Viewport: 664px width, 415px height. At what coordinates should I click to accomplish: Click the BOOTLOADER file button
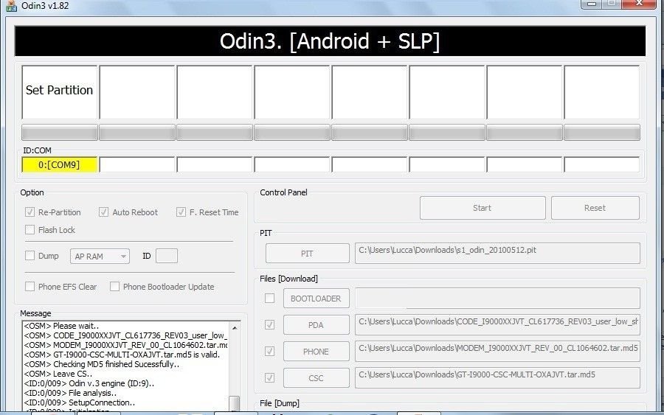pyautogui.click(x=317, y=299)
